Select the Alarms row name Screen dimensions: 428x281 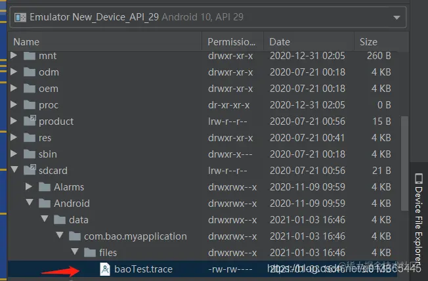coord(69,187)
